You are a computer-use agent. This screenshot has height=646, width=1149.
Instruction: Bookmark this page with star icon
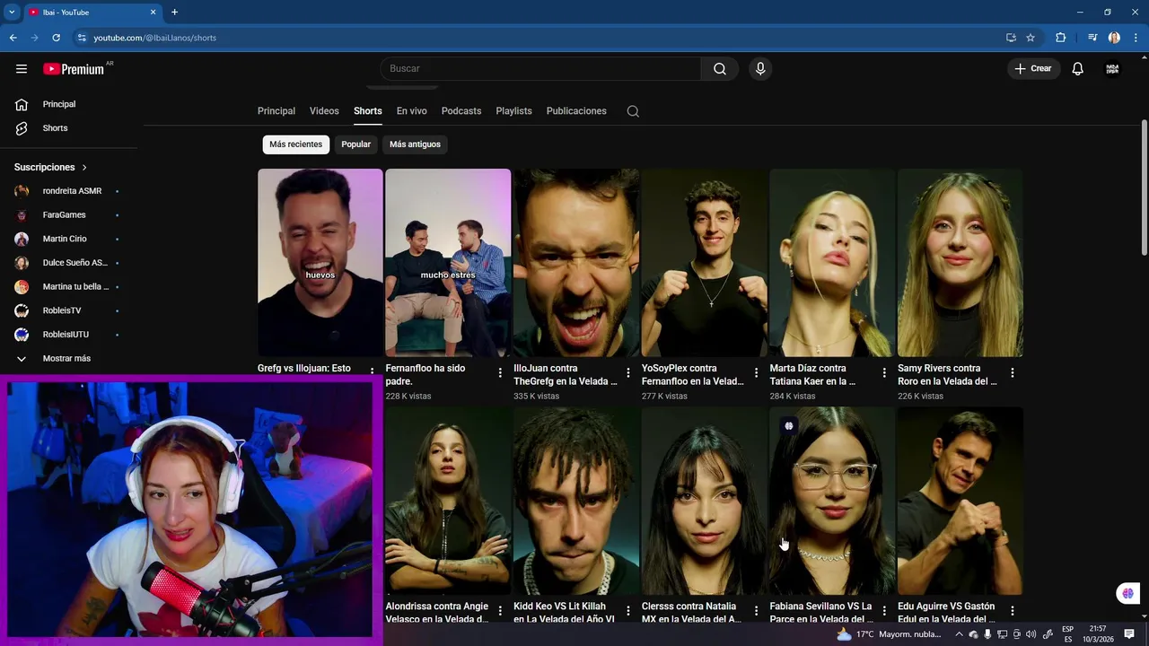coord(1031,38)
